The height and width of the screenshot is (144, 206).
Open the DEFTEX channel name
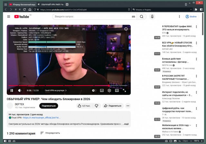point(19,104)
